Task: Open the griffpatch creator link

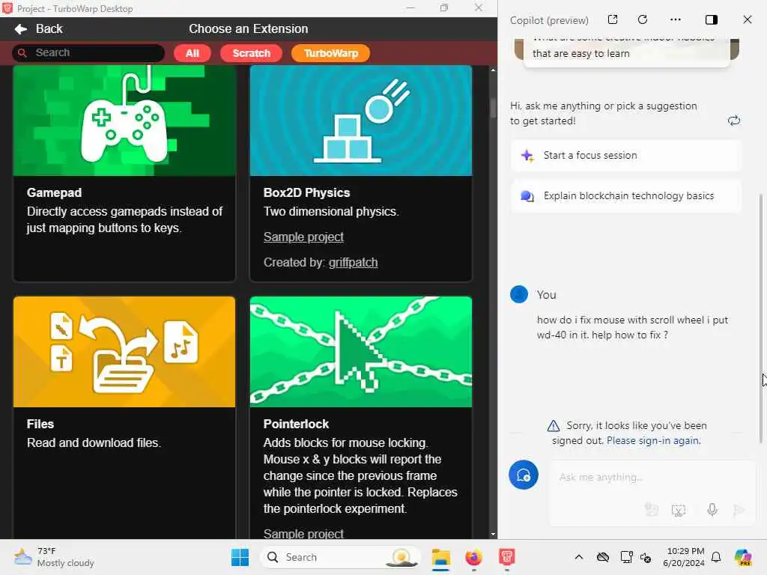Action: pyautogui.click(x=354, y=263)
